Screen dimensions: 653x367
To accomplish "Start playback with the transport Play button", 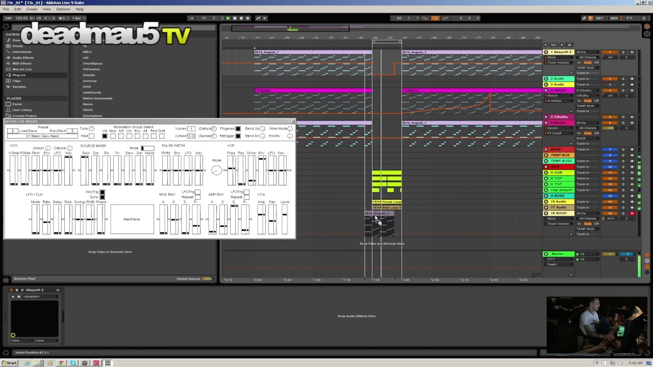I will pyautogui.click(x=228, y=18).
